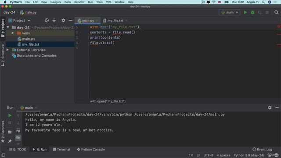Toggle tool window bars icon in bottom-left corner

tap(4, 155)
